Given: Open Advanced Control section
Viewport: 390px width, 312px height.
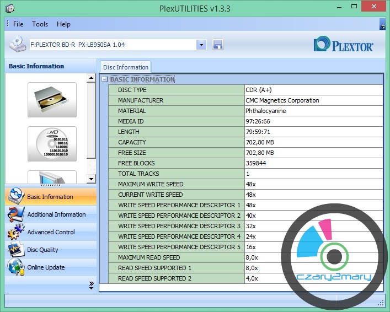Looking at the screenshot, I should pos(50,232).
